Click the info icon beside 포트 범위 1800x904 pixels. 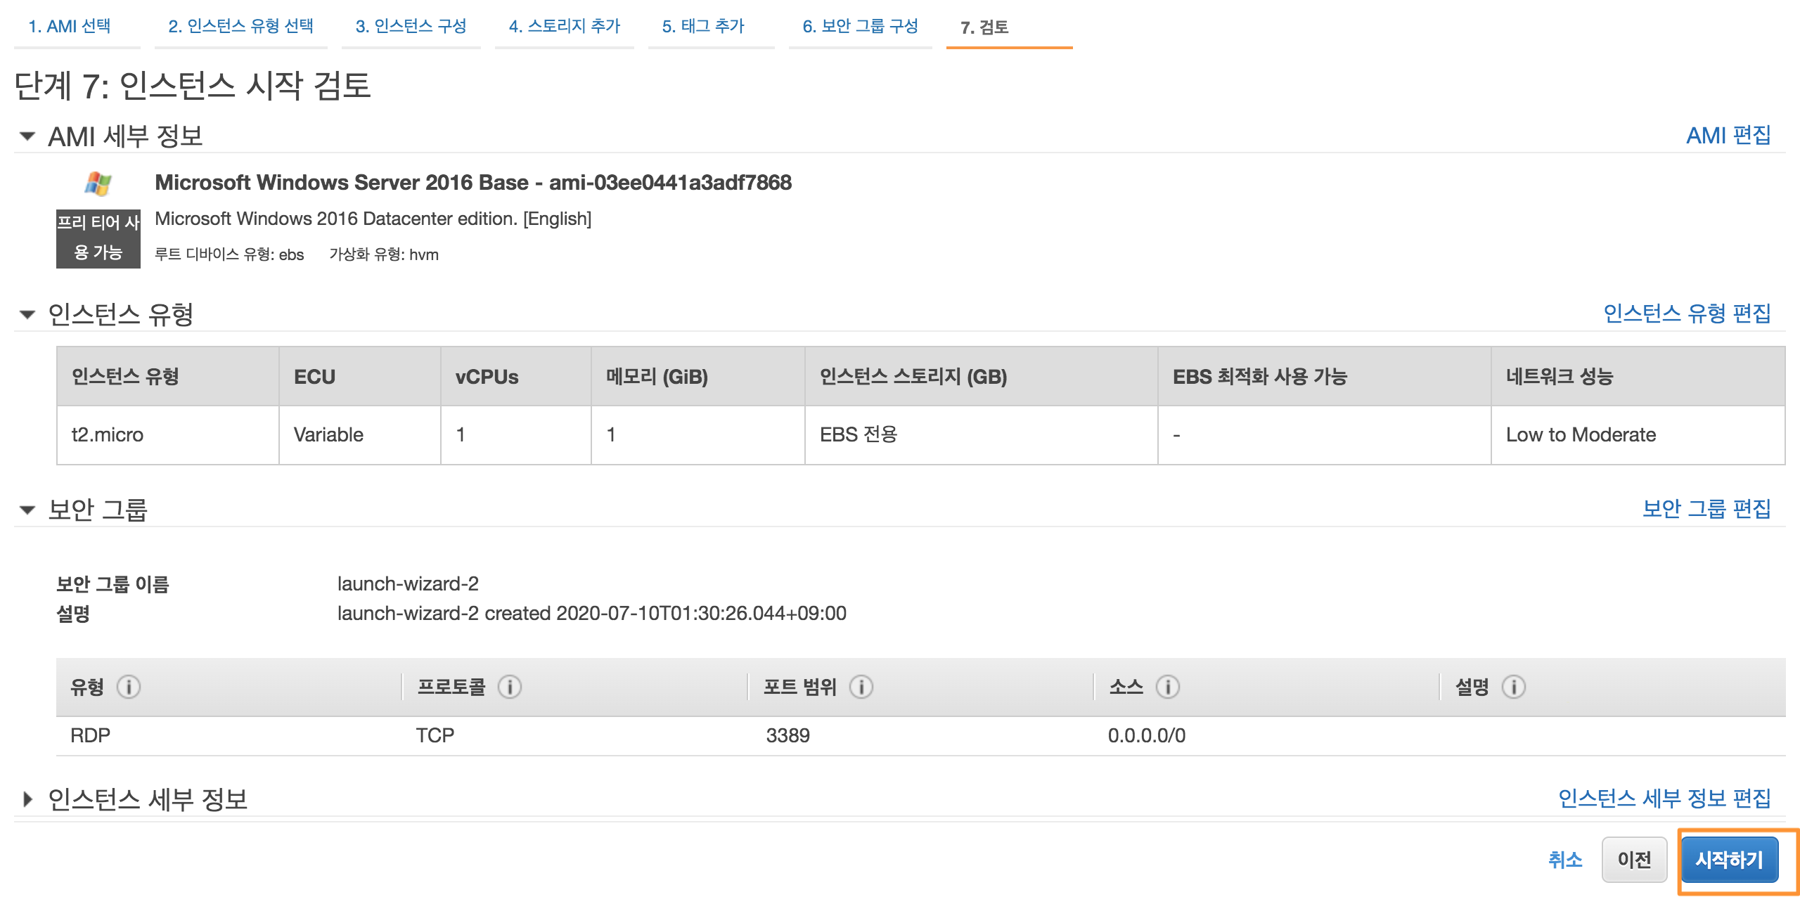click(x=861, y=686)
